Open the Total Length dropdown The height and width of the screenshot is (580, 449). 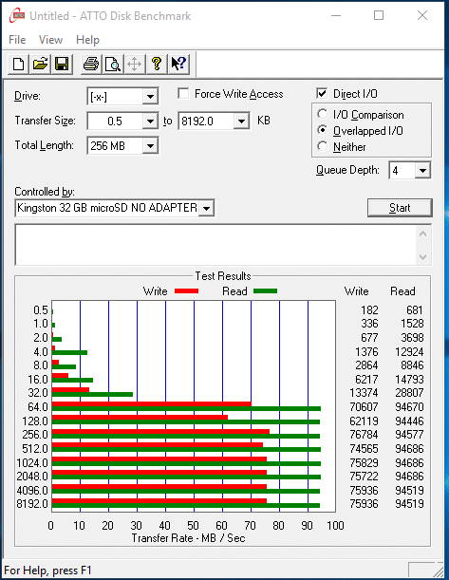point(150,146)
